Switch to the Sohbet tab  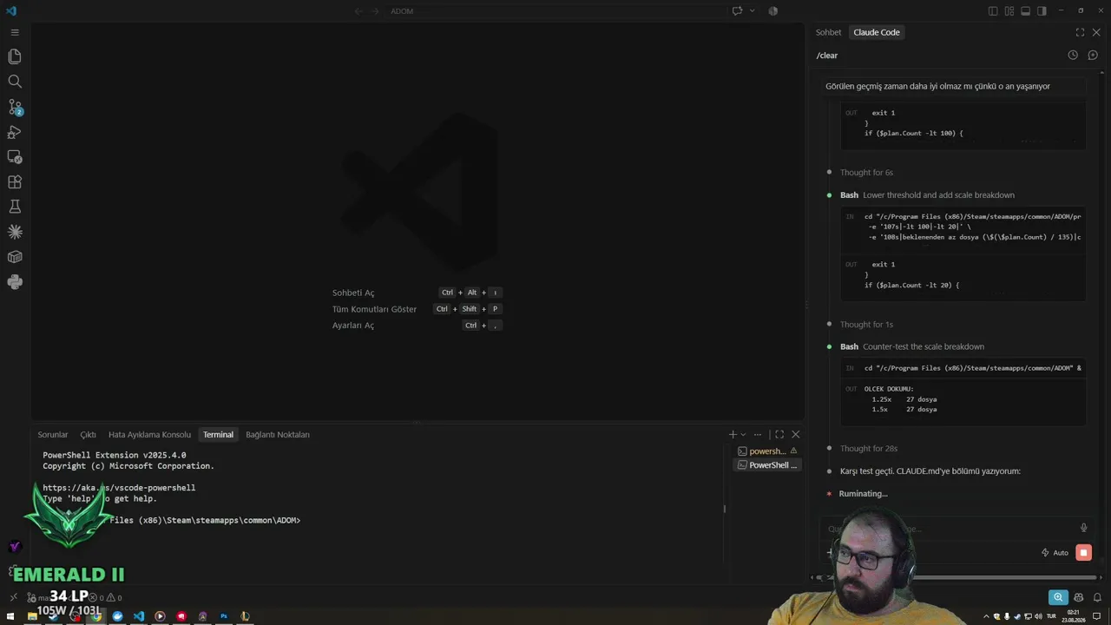828,32
